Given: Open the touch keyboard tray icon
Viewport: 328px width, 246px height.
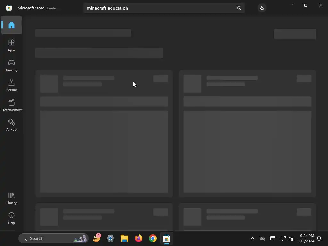Looking at the screenshot, I should (273, 238).
